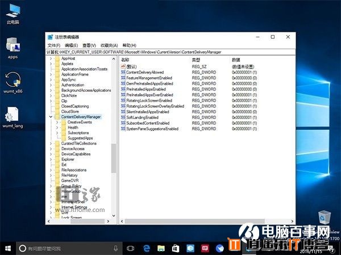Screen dimensions: 341x255
Task: Select the SoftLandingEnabled value
Action: point(143,117)
